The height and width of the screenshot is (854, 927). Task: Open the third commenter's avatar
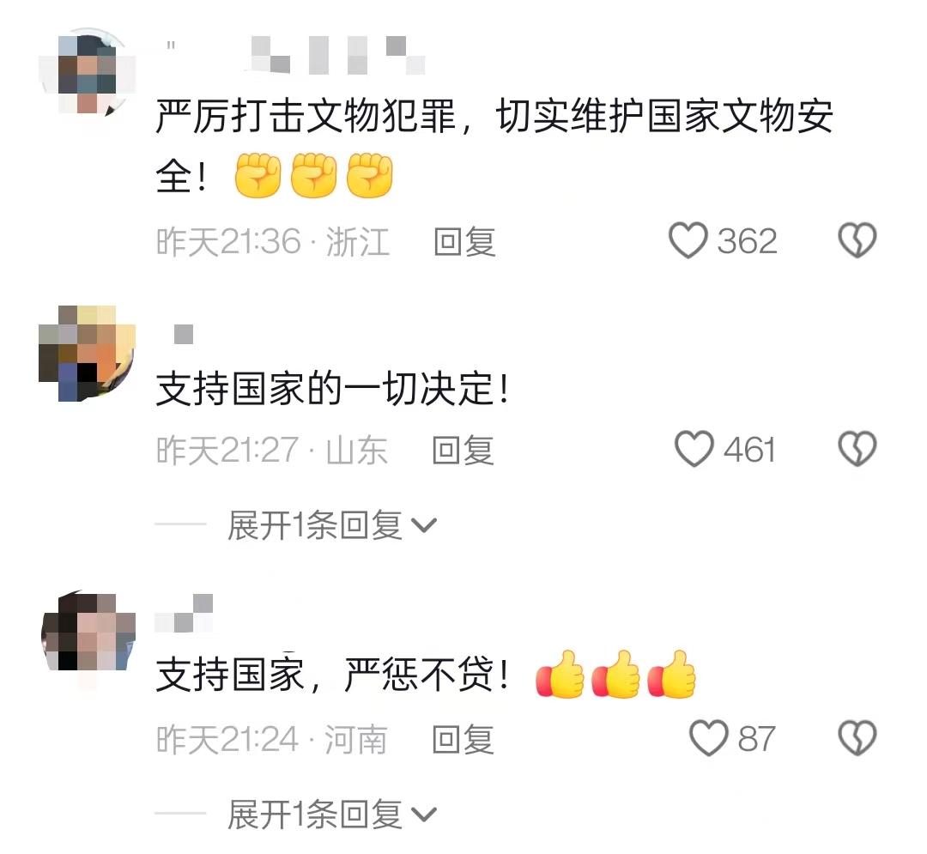pyautogui.click(x=88, y=633)
